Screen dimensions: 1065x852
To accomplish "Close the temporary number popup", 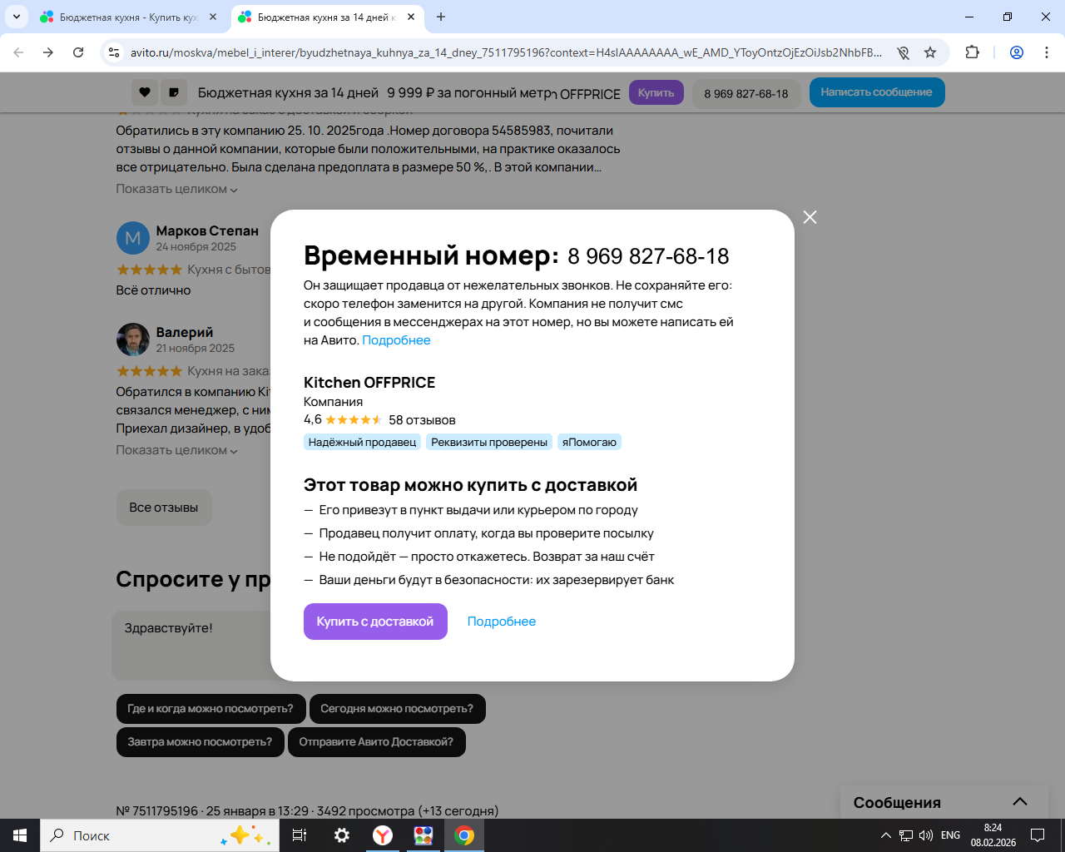I will tap(810, 217).
